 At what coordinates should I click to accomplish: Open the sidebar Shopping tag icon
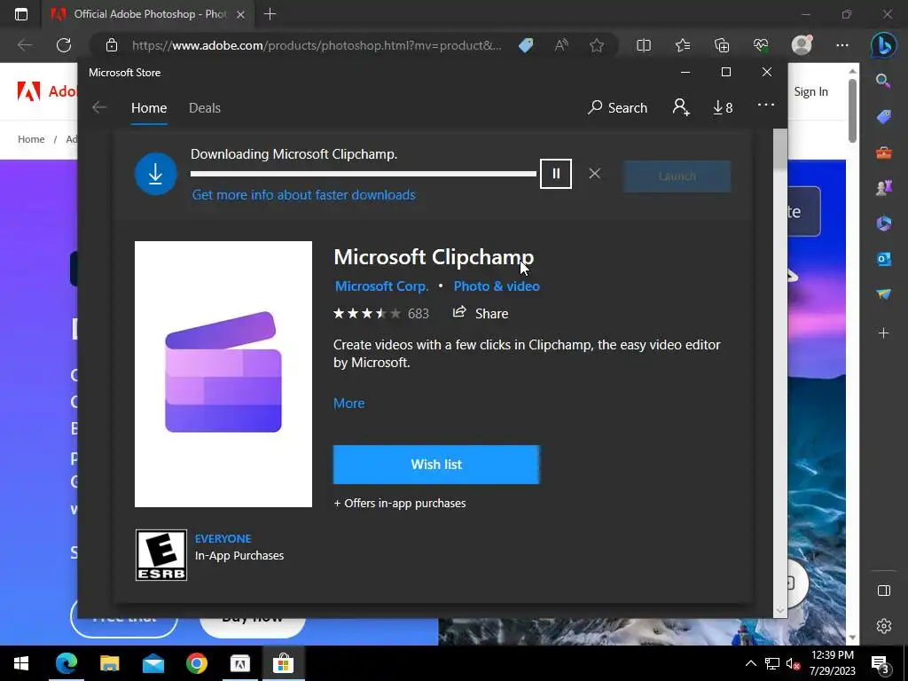click(x=884, y=117)
